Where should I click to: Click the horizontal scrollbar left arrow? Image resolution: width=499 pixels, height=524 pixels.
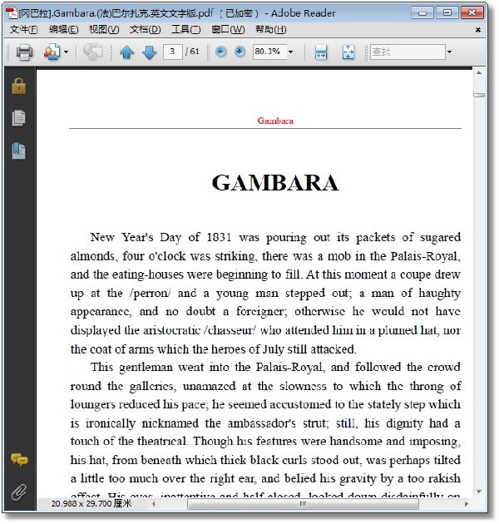point(154,503)
